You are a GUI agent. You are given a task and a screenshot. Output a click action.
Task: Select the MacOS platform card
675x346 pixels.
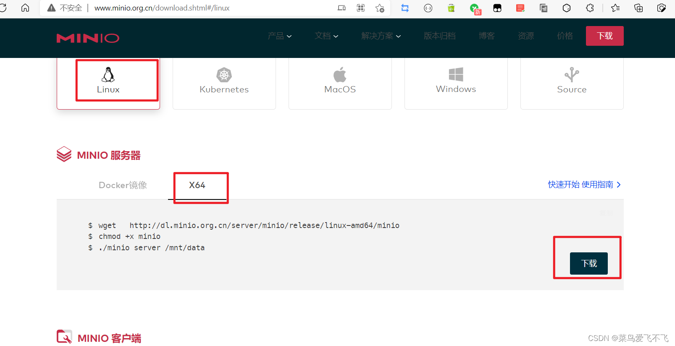coord(340,83)
